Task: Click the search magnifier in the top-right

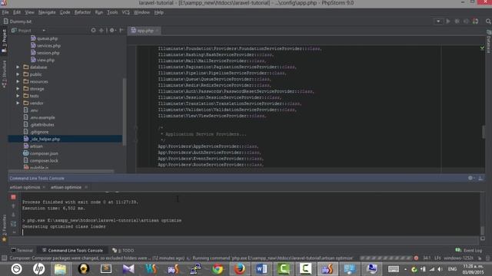Action: pos(488,21)
